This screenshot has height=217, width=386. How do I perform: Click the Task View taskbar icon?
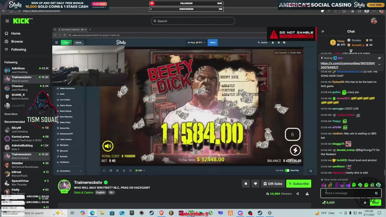click(x=72, y=213)
